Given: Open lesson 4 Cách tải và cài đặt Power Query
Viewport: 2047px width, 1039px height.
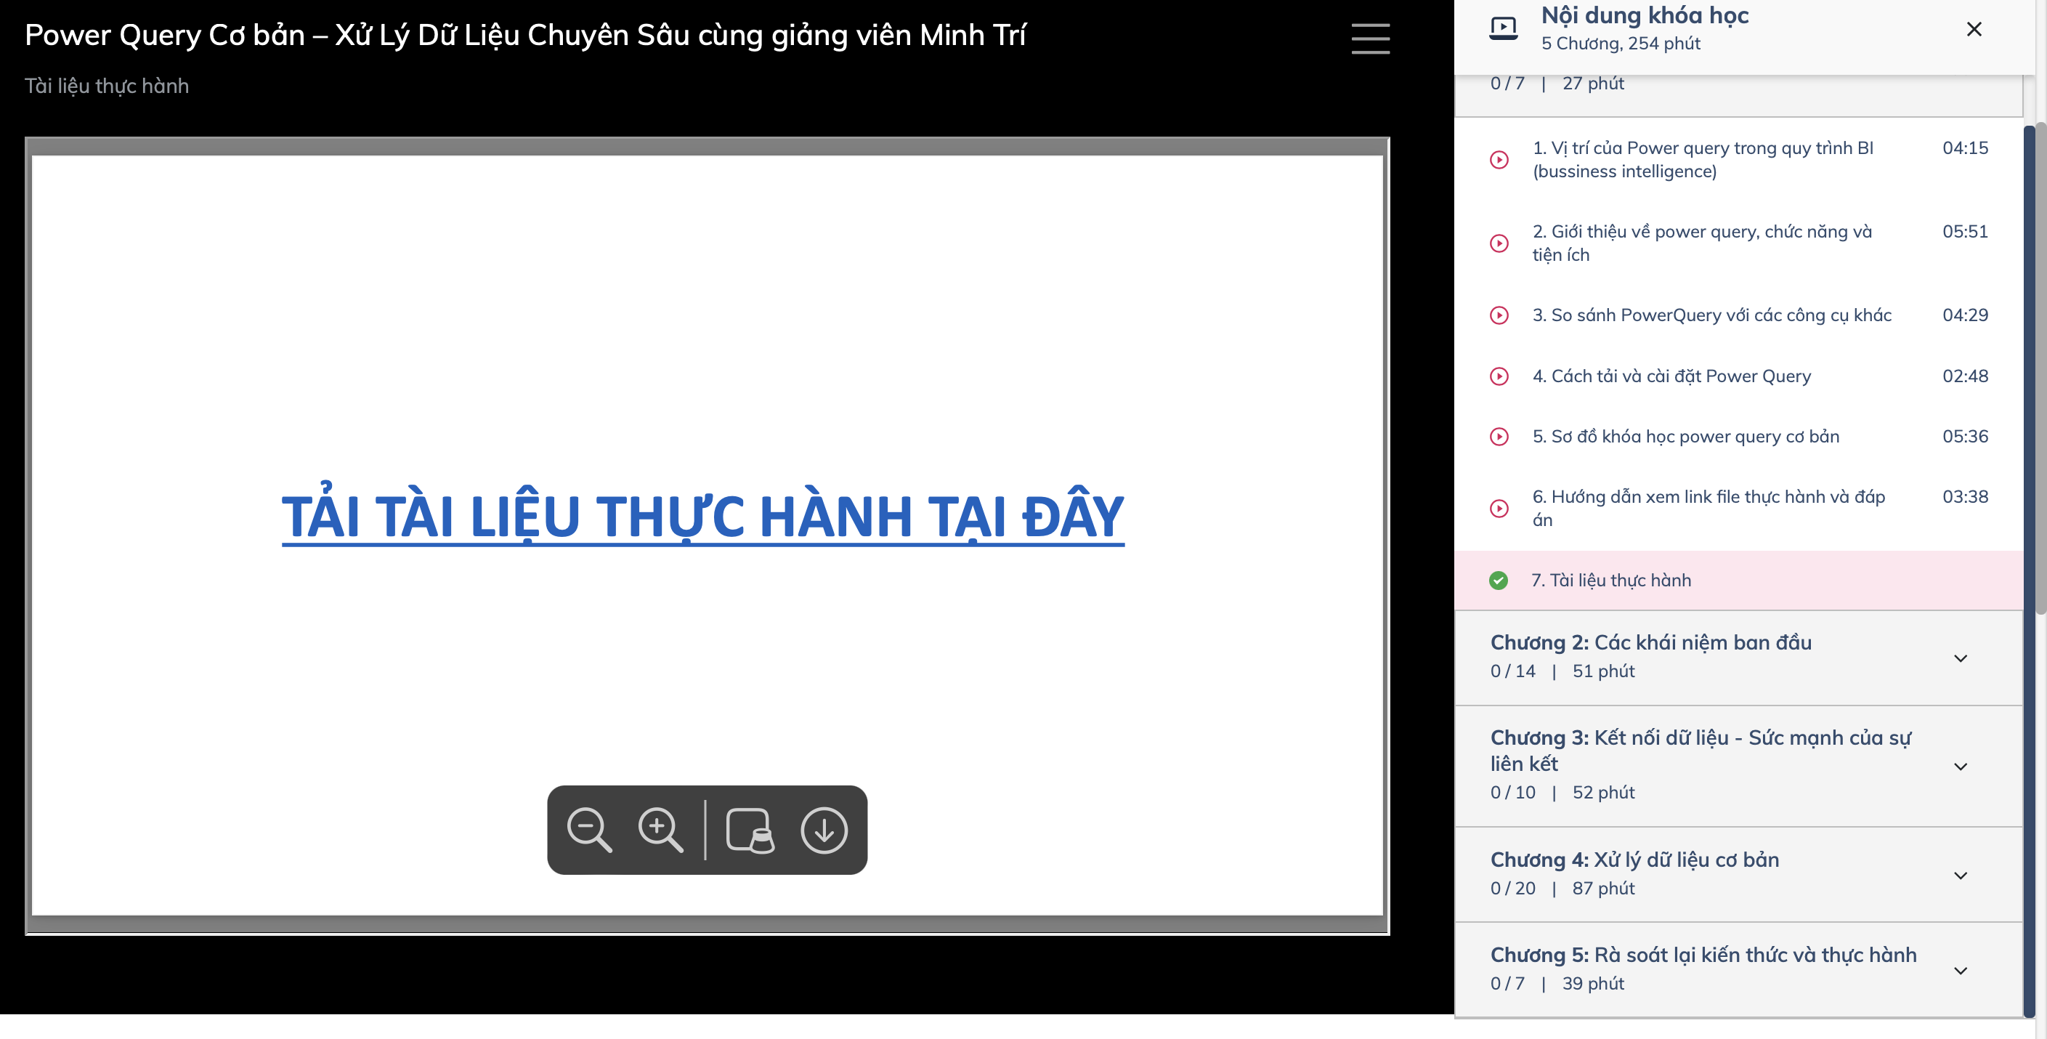Looking at the screenshot, I should click(x=1739, y=376).
